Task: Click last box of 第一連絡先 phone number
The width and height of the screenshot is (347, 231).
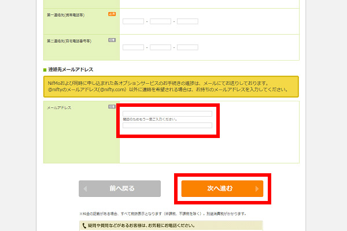Action: 187,21
